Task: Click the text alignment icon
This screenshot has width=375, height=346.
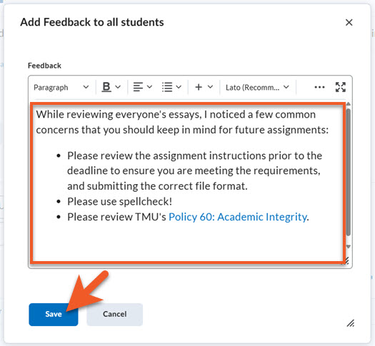Action: pyautogui.click(x=138, y=87)
